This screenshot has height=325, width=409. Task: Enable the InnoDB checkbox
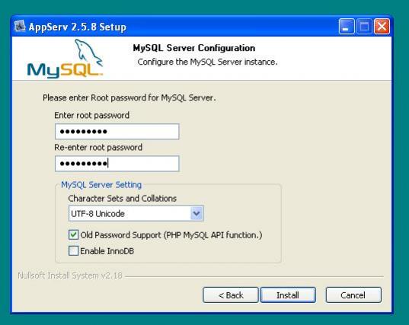point(73,250)
